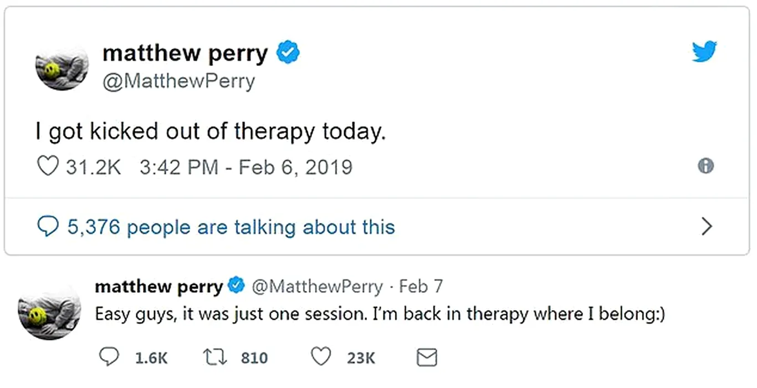Image resolution: width=757 pixels, height=388 pixels.
Task: Click the blue verified badge in the header
Action: point(288,53)
